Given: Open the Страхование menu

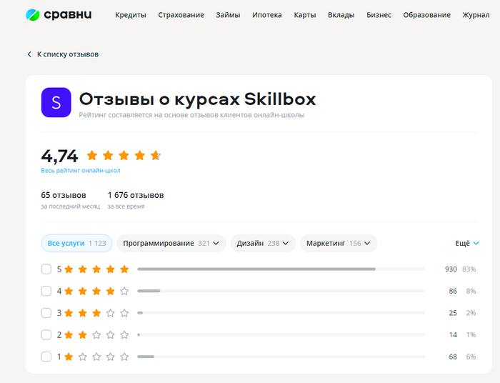Looking at the screenshot, I should pos(181,15).
